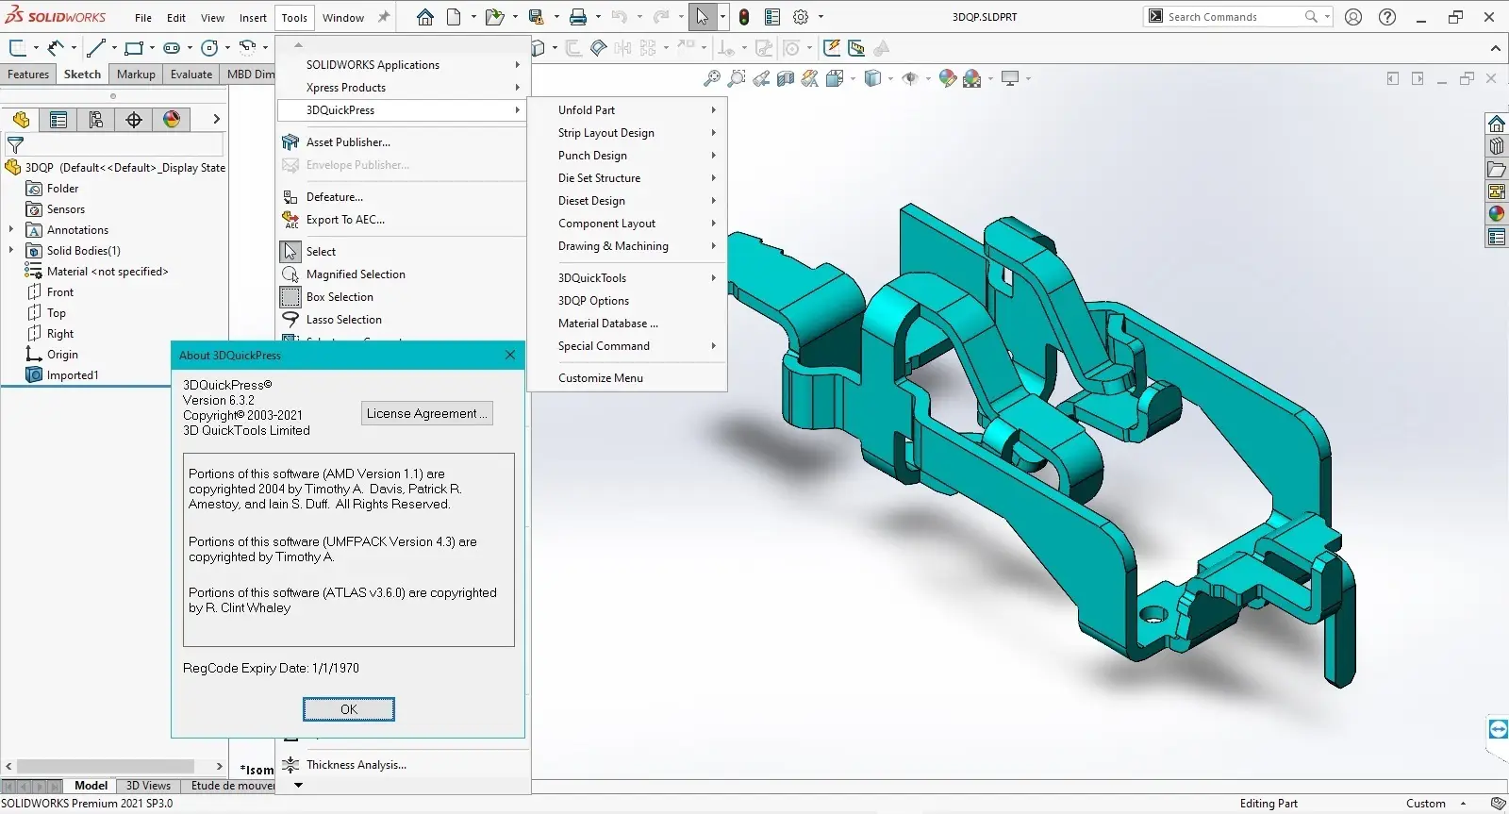Open the FeatureManager Design Tree tab

pyautogui.click(x=21, y=120)
